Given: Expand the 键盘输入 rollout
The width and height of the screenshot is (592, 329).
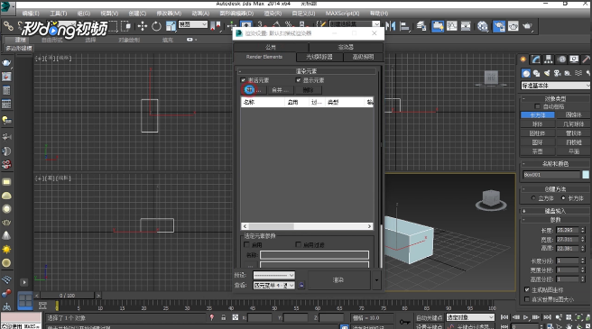Looking at the screenshot, I should 555,211.
